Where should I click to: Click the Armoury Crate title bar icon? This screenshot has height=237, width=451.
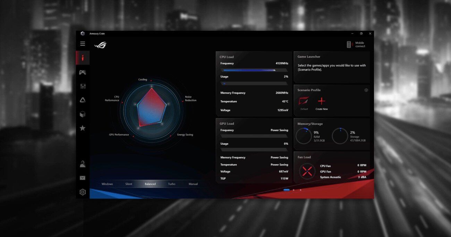[x=83, y=34]
